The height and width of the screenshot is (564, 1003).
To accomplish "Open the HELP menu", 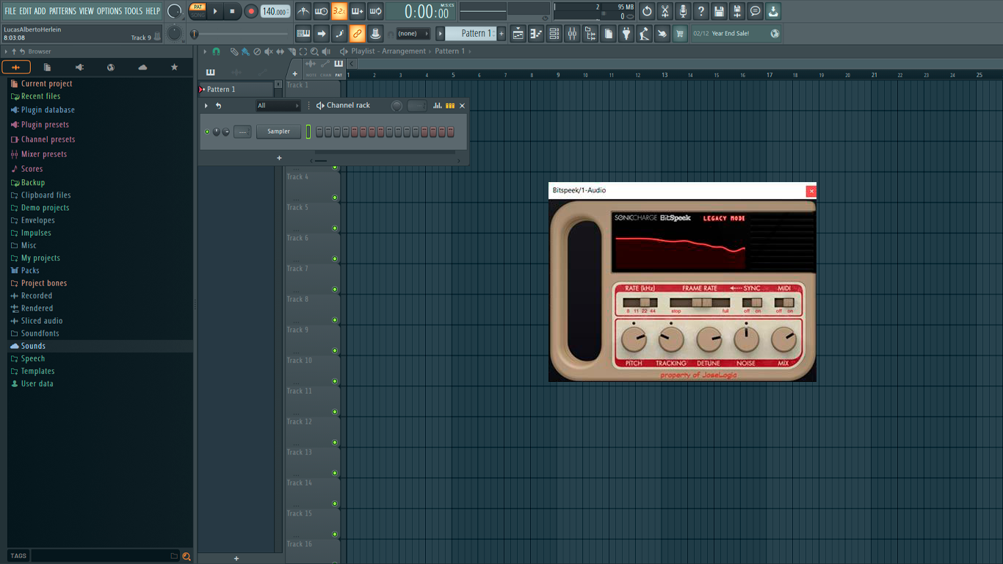I will pyautogui.click(x=153, y=11).
